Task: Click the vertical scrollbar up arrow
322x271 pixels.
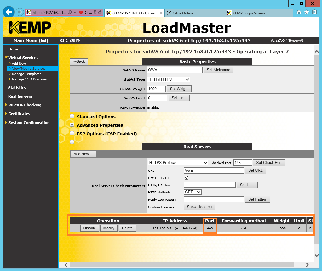Action: tap(317, 52)
